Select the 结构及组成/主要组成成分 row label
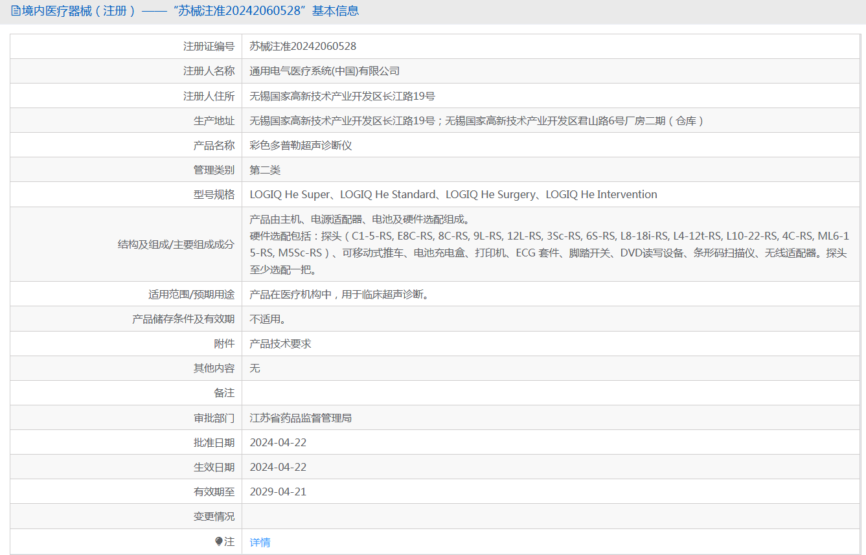The image size is (866, 555). click(x=176, y=244)
